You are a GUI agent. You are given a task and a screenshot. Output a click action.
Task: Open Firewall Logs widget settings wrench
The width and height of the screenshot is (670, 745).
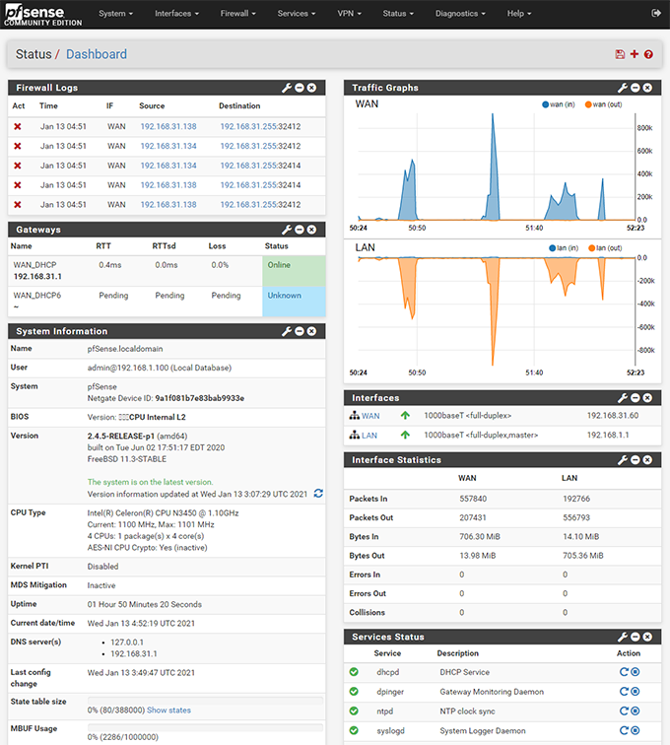coord(287,88)
